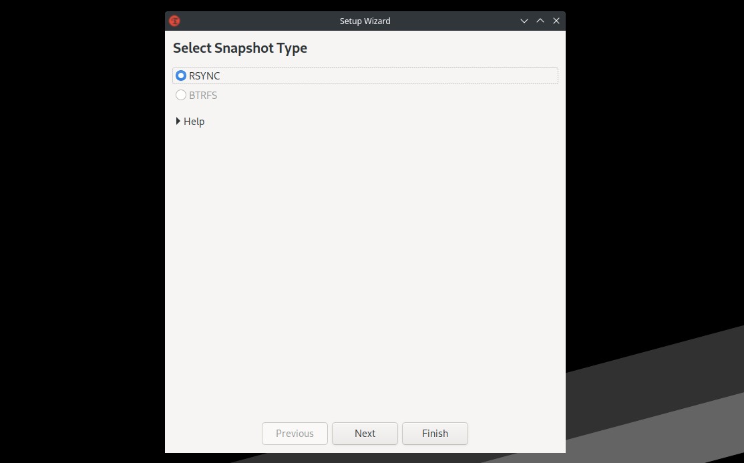Maximize the Setup Wizard window

(540, 21)
